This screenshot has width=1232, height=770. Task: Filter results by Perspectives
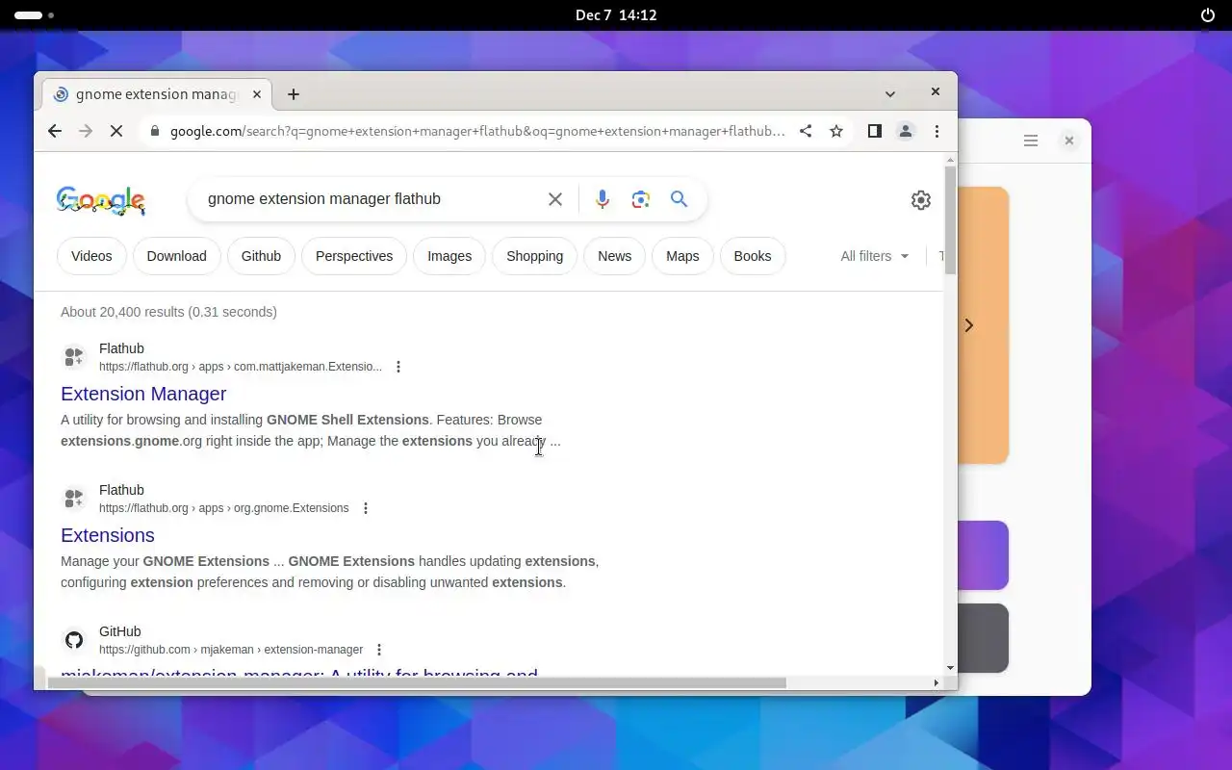(354, 256)
